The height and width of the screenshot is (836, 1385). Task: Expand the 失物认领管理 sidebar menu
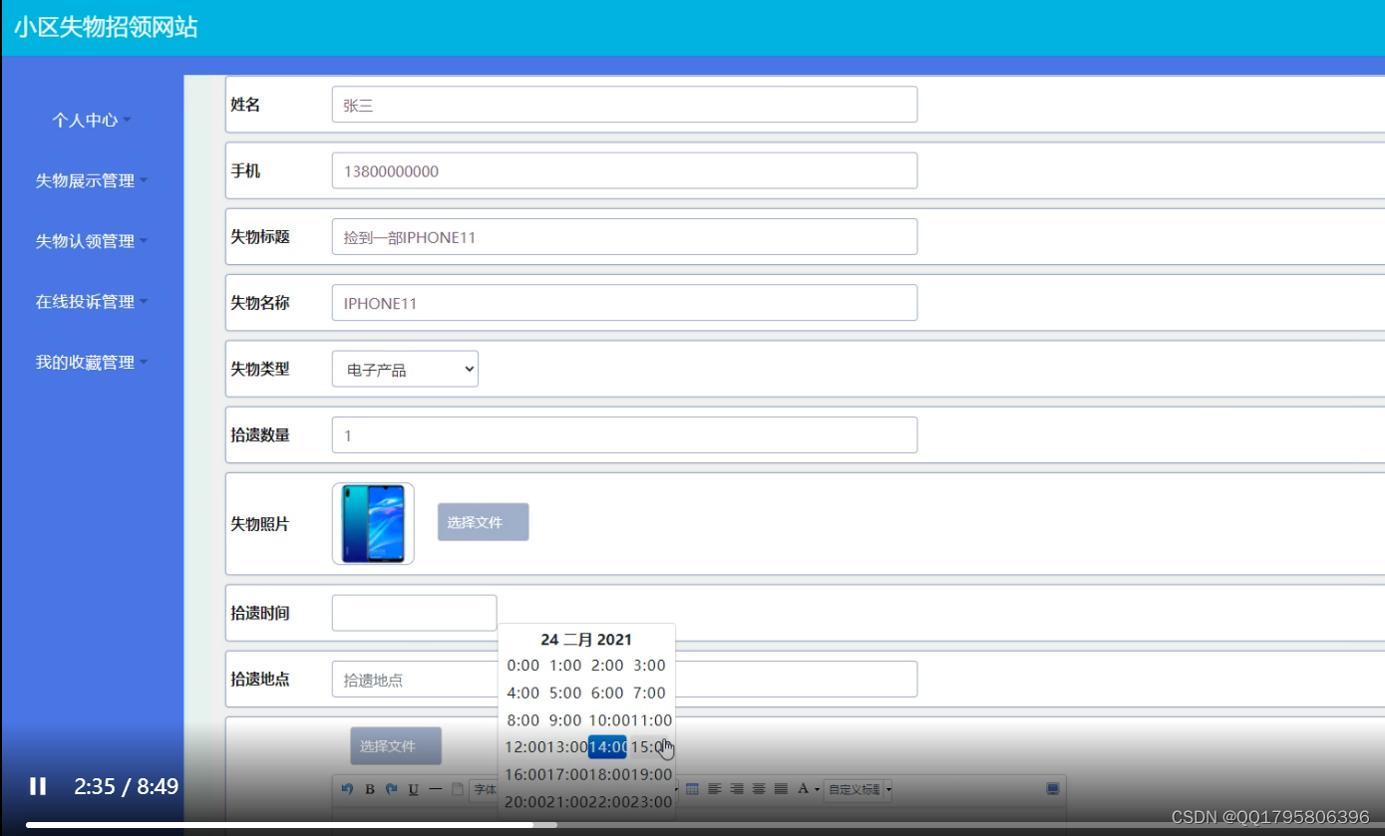(x=91, y=241)
